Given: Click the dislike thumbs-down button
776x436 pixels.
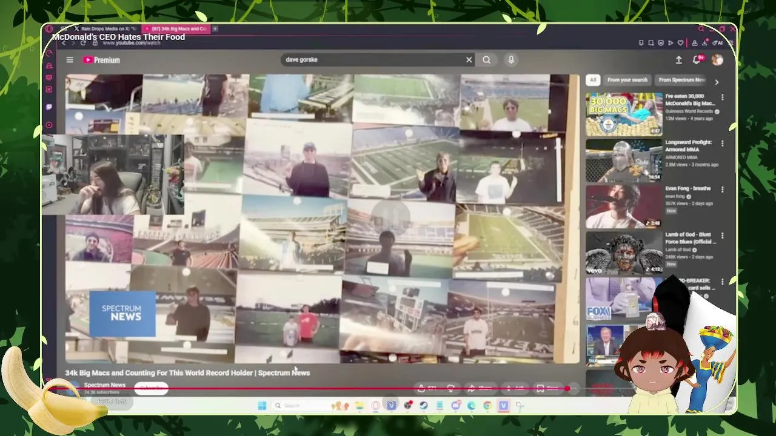Looking at the screenshot, I should 450,388.
